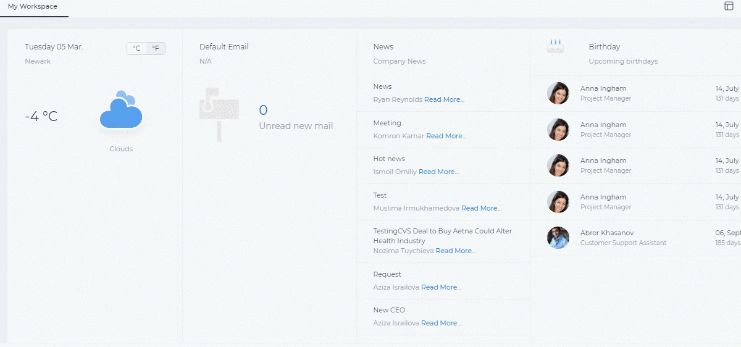Click the 'Unread new mail' text
The height and width of the screenshot is (347, 741).
click(x=296, y=126)
